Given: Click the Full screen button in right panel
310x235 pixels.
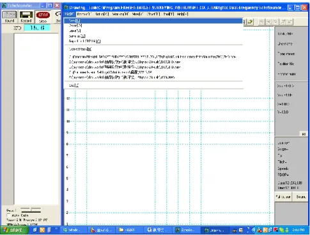Looking at the screenshot, I should (x=283, y=197).
